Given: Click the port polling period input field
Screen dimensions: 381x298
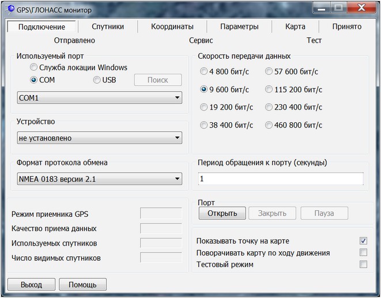Looking at the screenshot, I should (280, 179).
